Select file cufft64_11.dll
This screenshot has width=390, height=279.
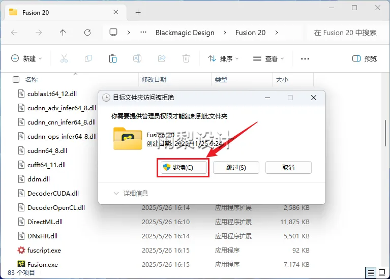[46, 165]
